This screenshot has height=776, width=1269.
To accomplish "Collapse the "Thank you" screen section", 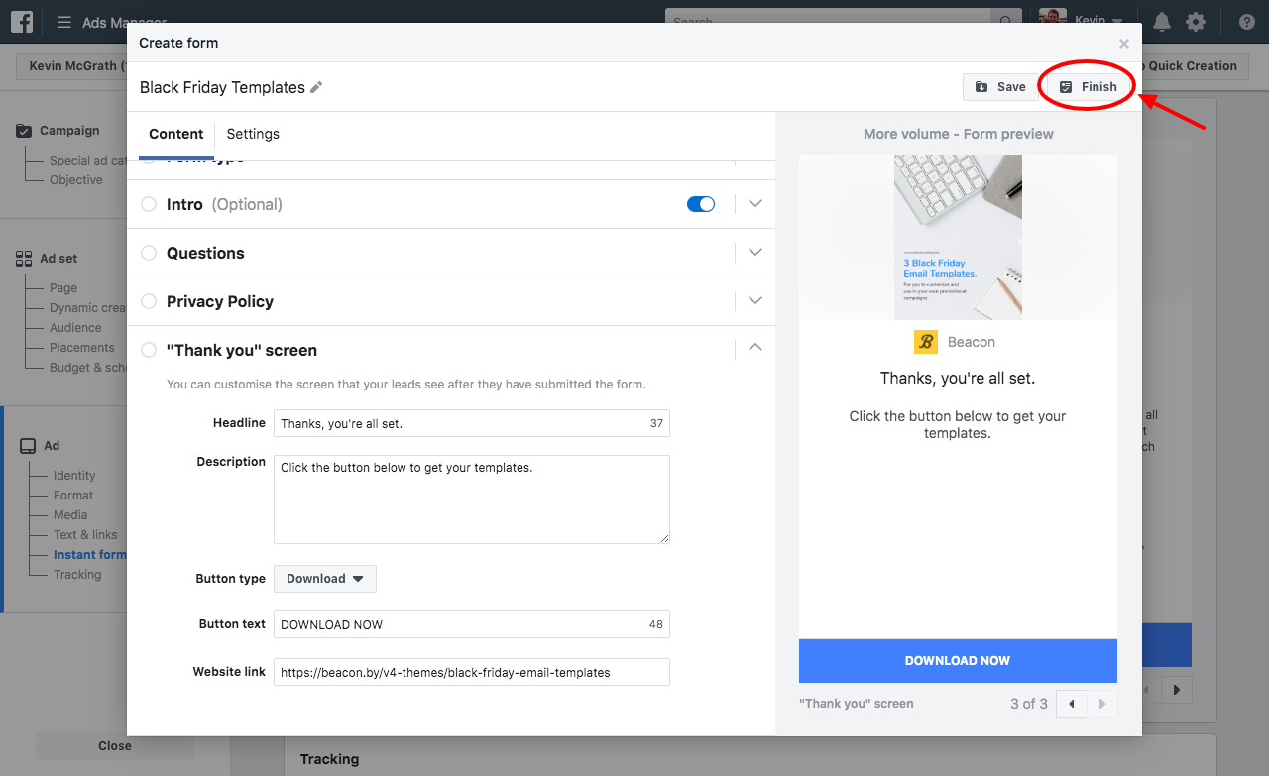I will pyautogui.click(x=755, y=348).
